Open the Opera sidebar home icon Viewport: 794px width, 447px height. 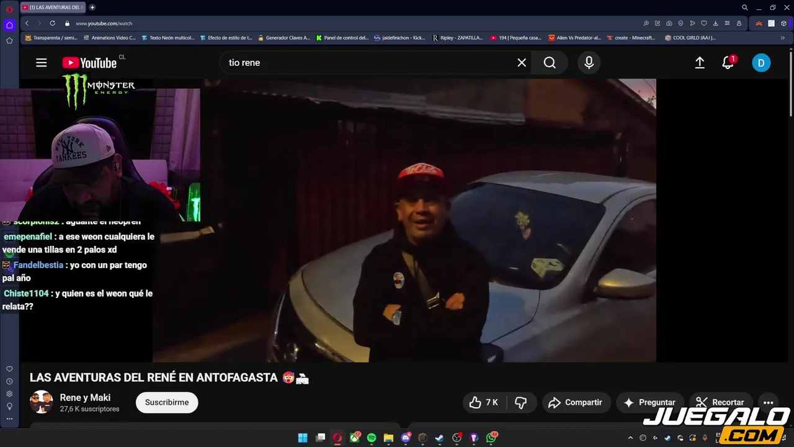coord(9,25)
